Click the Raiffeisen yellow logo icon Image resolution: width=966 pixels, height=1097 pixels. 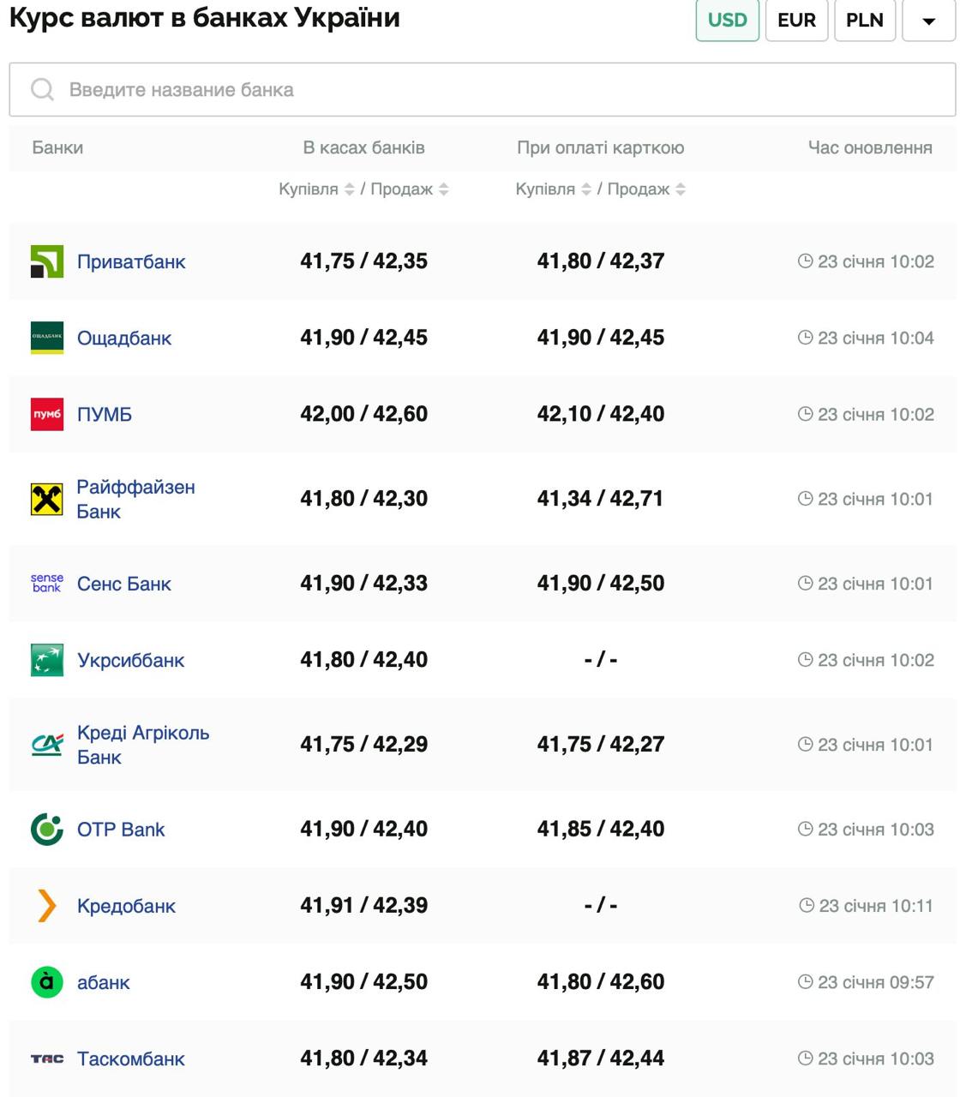(47, 499)
